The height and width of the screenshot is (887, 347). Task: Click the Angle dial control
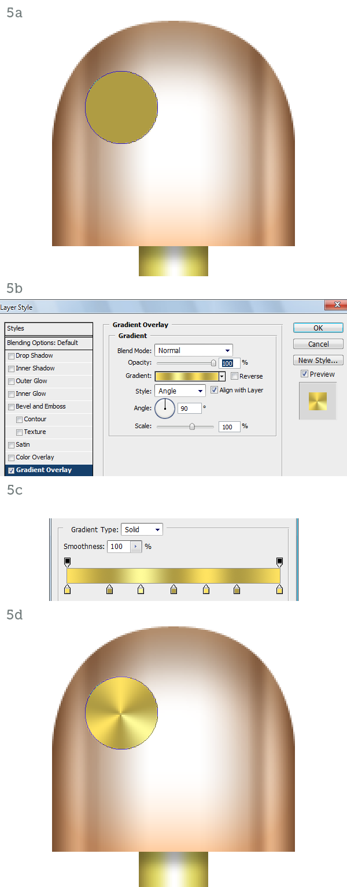(x=165, y=409)
